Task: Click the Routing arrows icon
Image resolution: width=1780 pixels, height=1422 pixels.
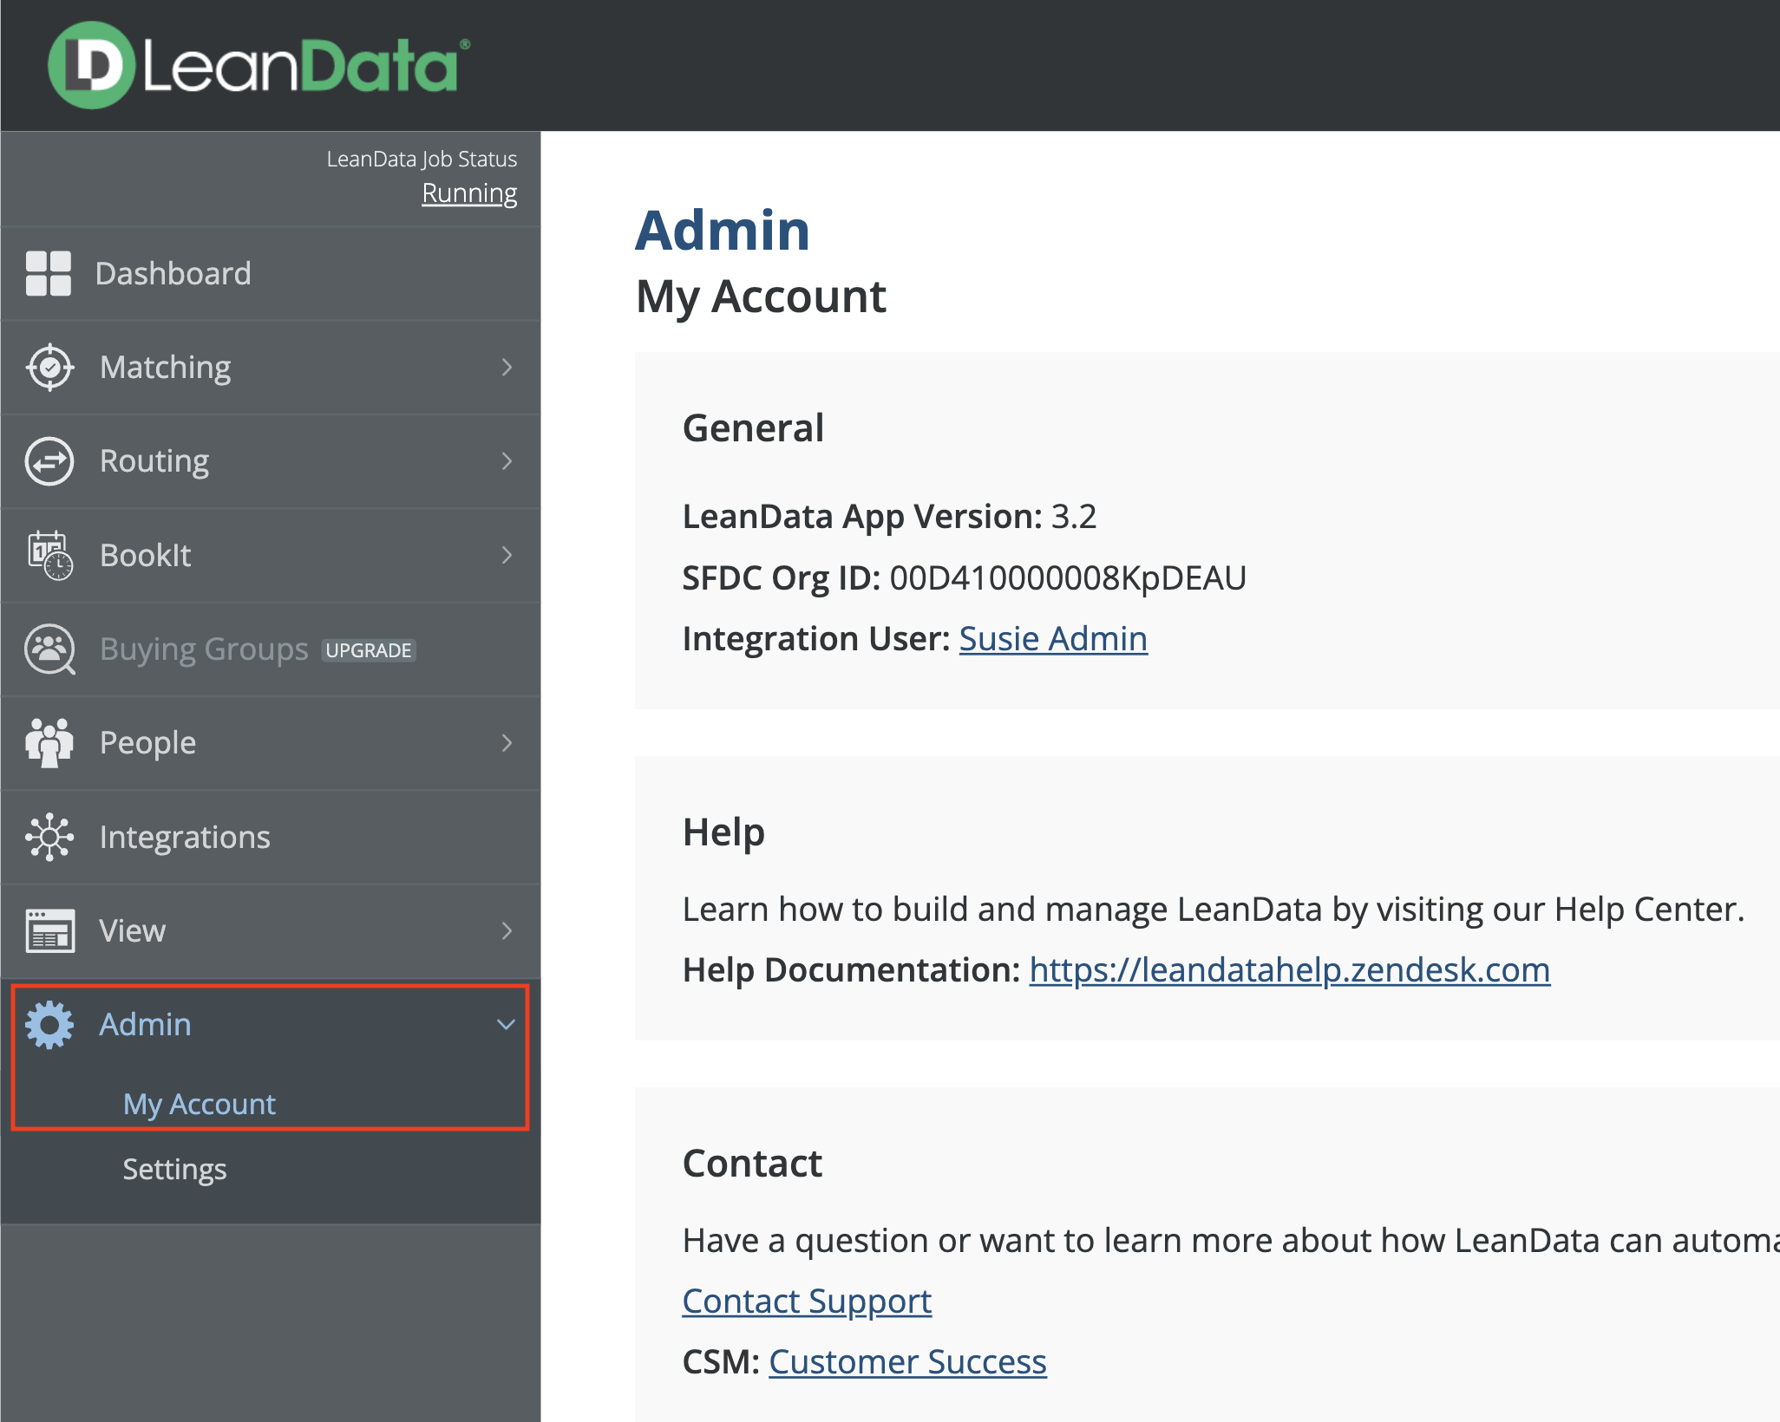Action: [x=49, y=461]
